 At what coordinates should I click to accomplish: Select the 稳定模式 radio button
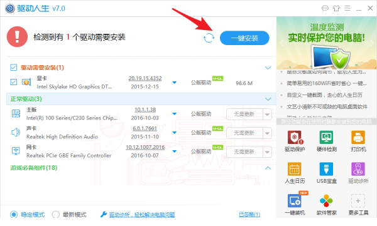click(x=14, y=214)
